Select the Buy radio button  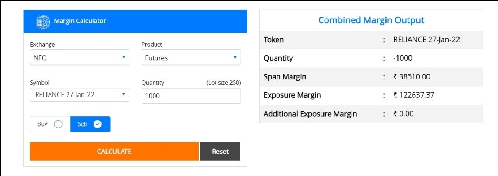point(58,124)
